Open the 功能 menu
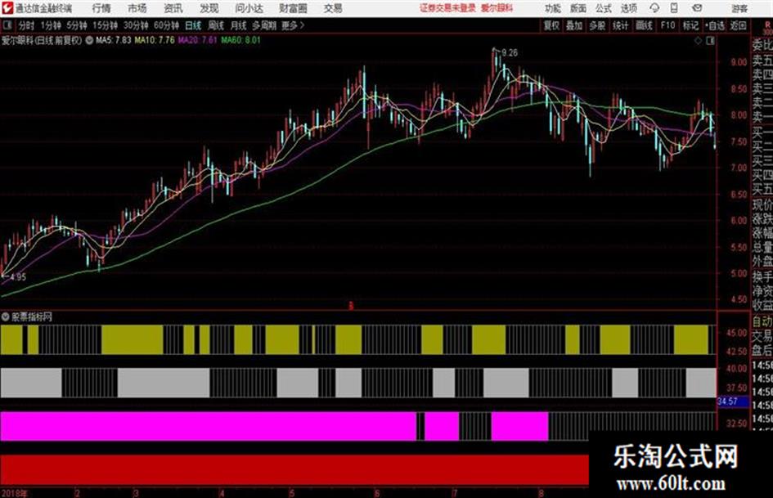 coord(553,8)
